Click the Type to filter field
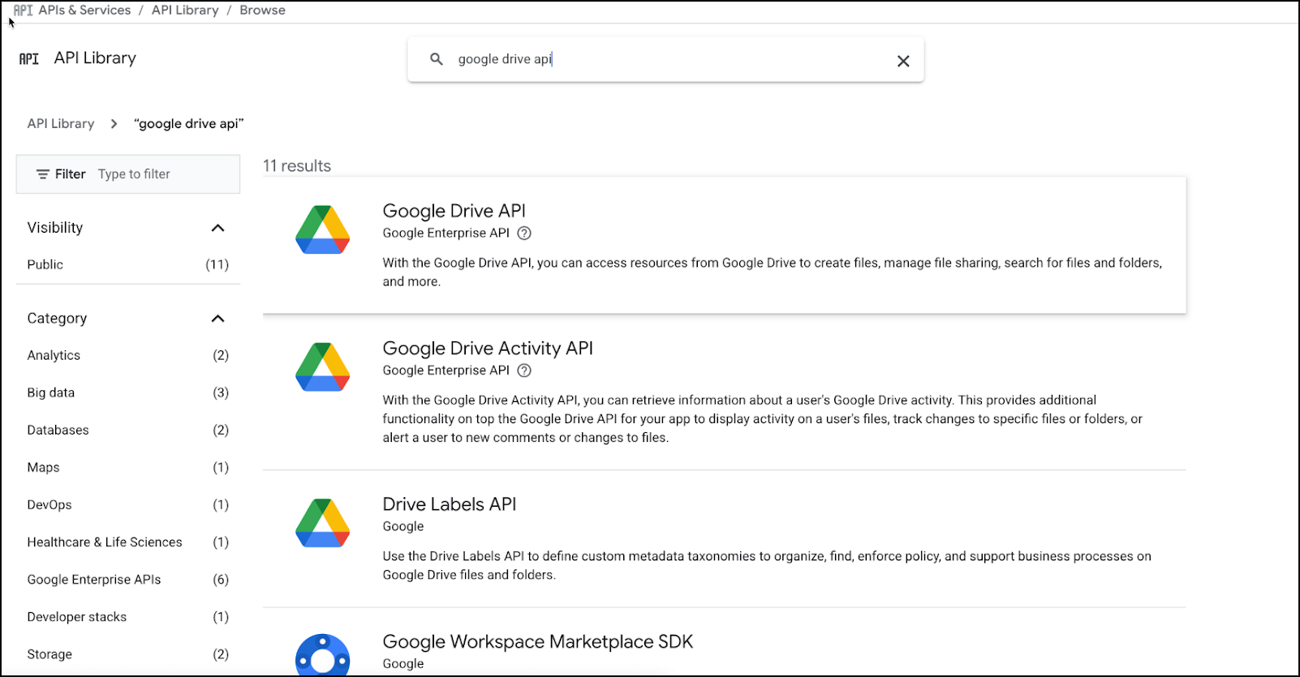Viewport: 1300px width, 677px height. point(162,174)
